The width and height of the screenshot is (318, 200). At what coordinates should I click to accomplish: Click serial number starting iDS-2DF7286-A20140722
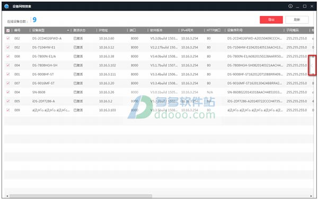[x=255, y=101]
